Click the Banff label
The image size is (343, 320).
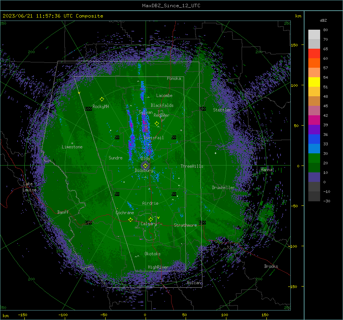coord(63,212)
